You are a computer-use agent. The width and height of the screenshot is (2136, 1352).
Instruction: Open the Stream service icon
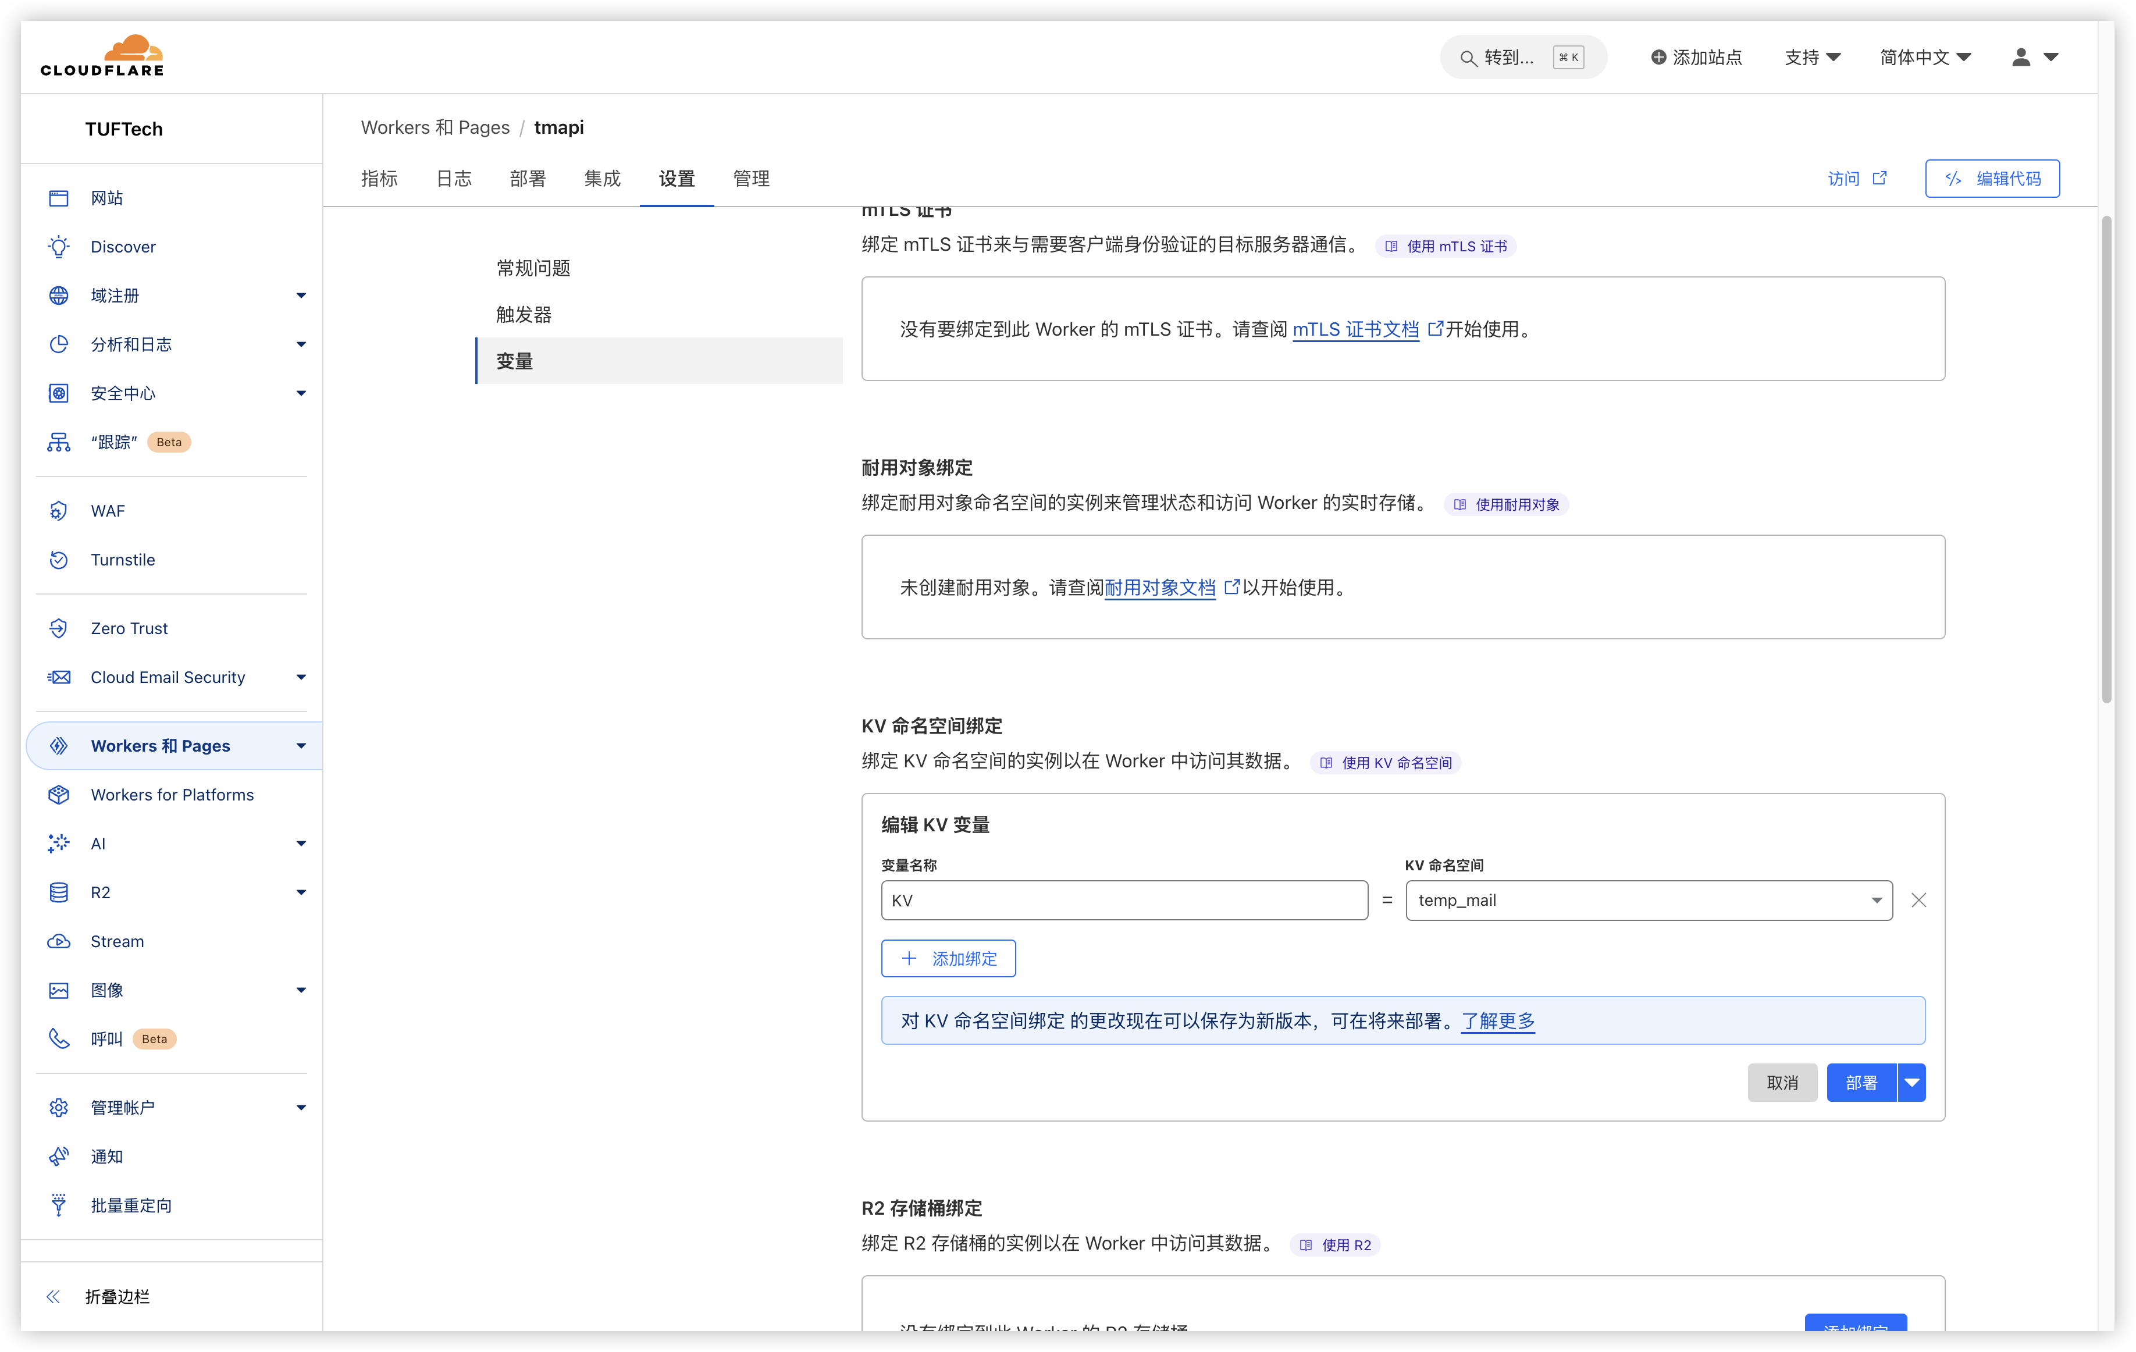59,940
